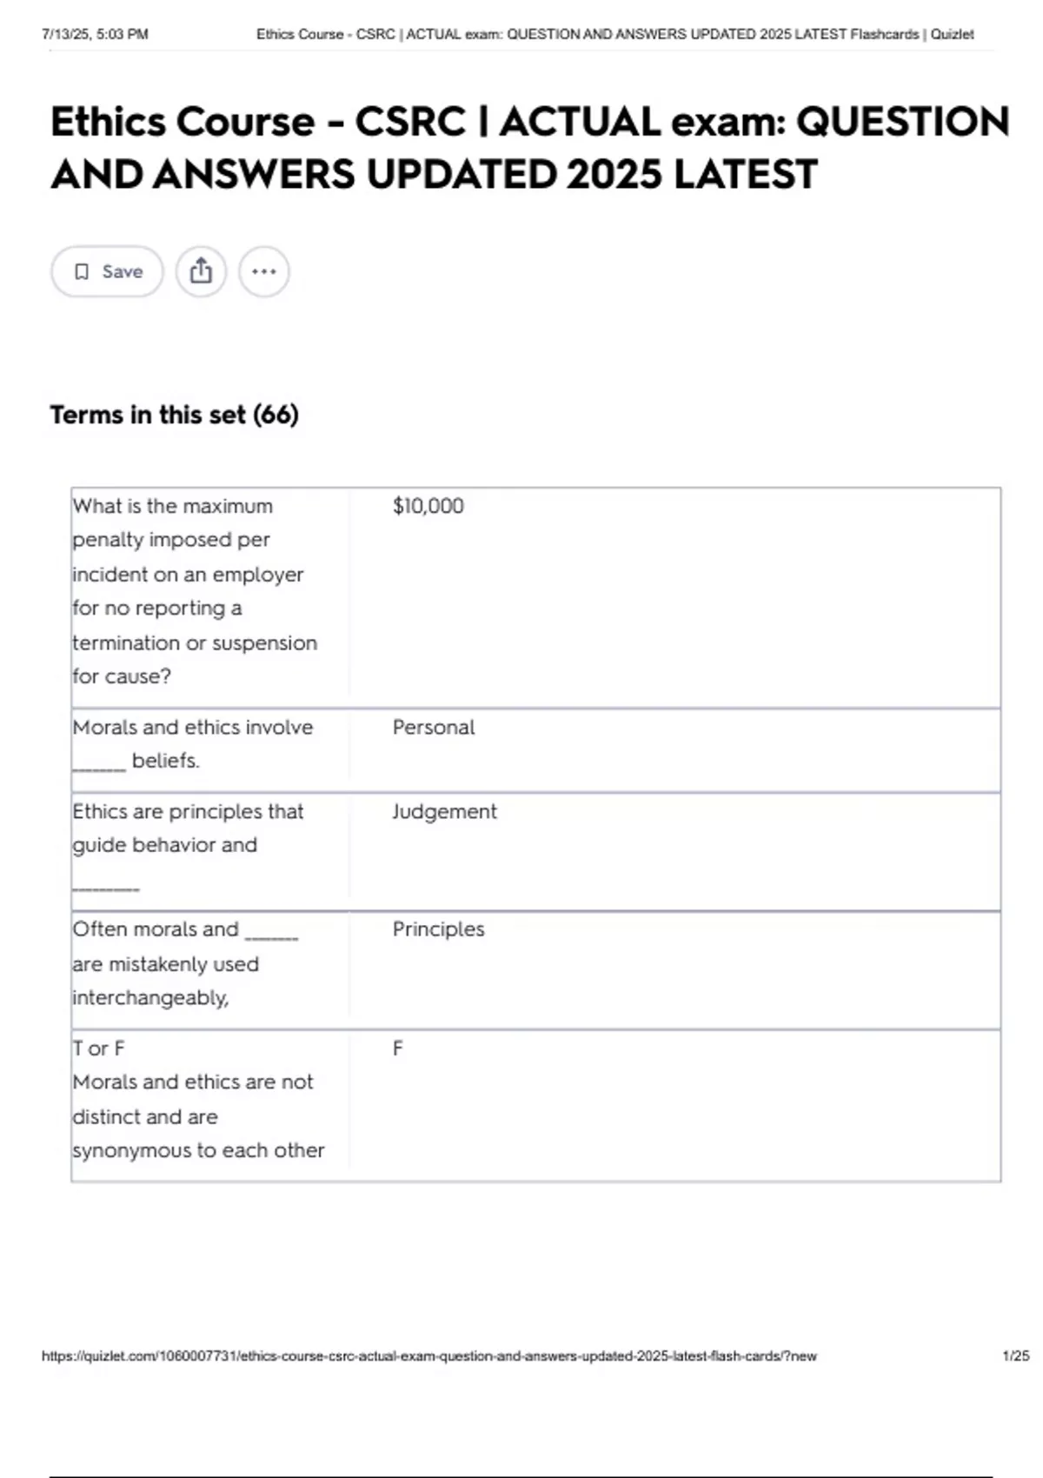Click the 'F' answer definition
1043x1478 pixels.
[398, 1049]
